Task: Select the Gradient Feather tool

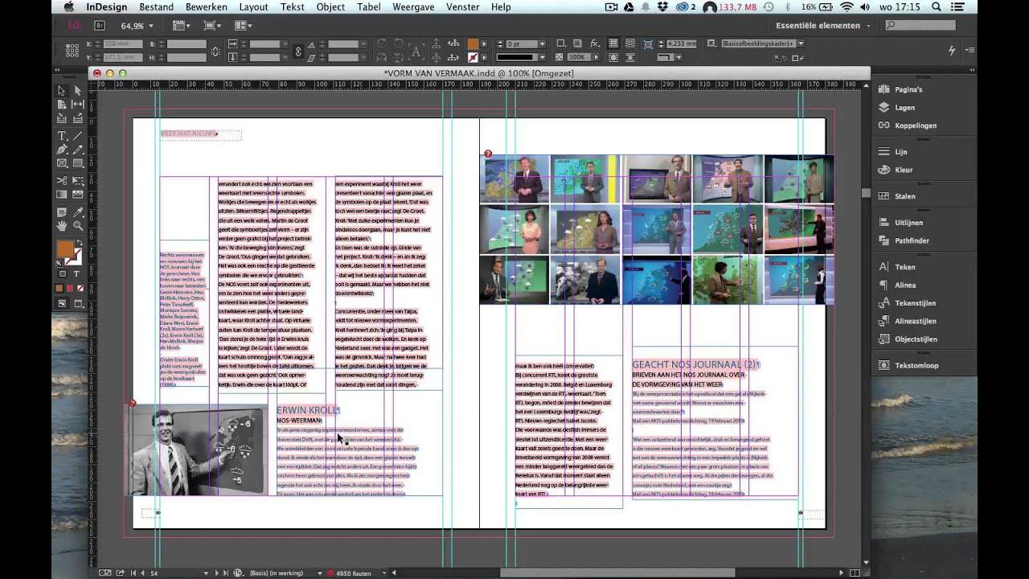Action: tap(77, 195)
